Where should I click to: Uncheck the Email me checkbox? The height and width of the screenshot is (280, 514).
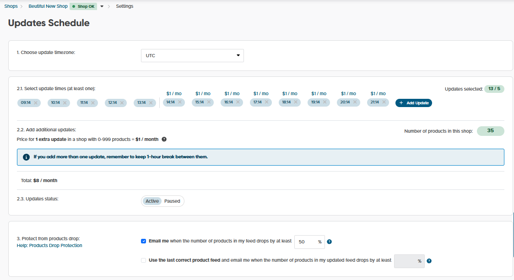point(144,241)
